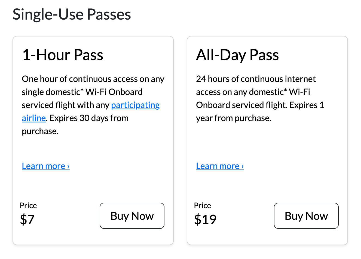Viewport: 361px width, 259px height.
Task: Buy Now for the 1-Hour Pass
Action: point(132,216)
